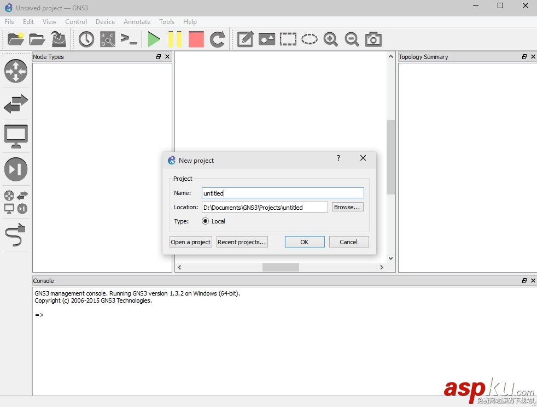Screen dimensions: 537x407
Task: Open console to all devices icon
Action: tap(129, 39)
